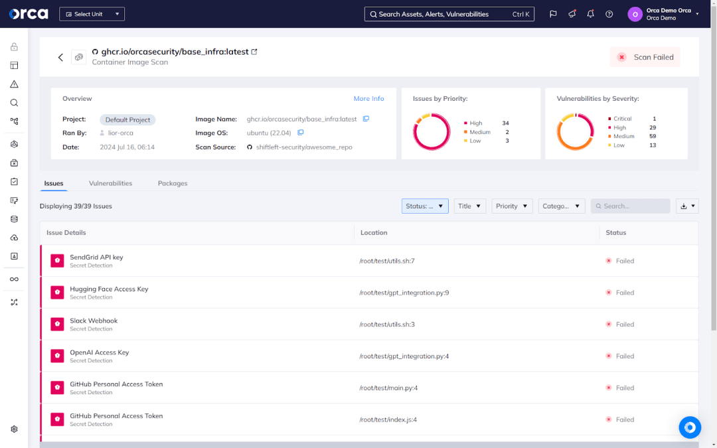Open the OpenAI Access Key issue
Image resolution: width=717 pixels, height=448 pixels.
click(369, 356)
